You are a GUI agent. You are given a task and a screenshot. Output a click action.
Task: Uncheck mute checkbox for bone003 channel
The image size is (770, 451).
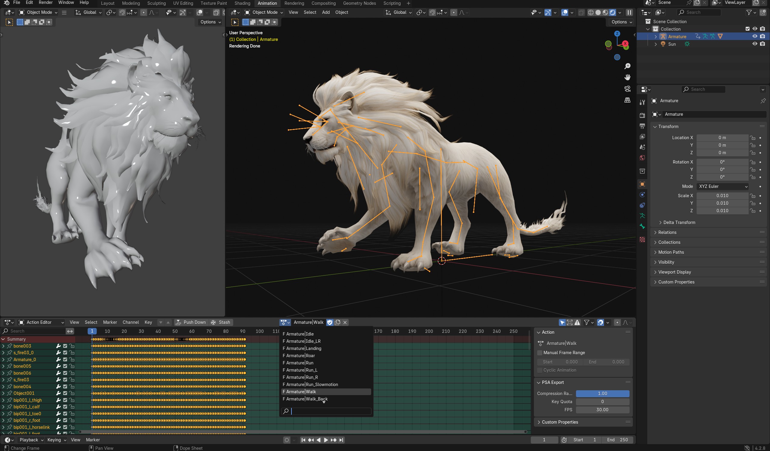click(x=65, y=346)
